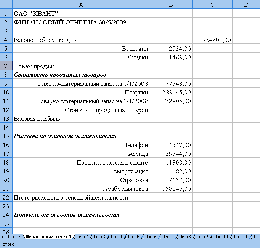Select cell with ОАО "КВАНТ" title
This screenshot has width=260, height=248.
(81, 13)
